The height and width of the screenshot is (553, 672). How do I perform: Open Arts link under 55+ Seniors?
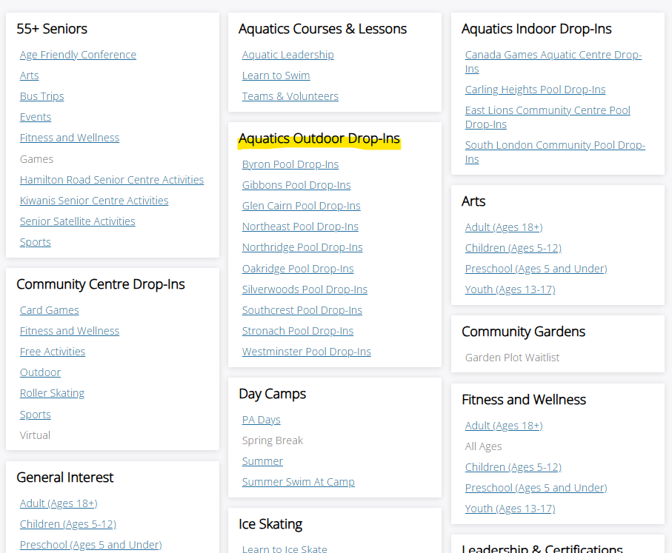click(29, 76)
